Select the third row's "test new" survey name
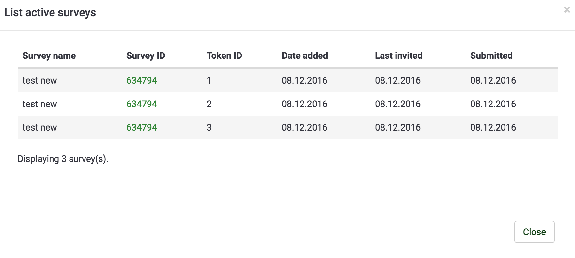Screen dimensions: 575x258 [39, 127]
